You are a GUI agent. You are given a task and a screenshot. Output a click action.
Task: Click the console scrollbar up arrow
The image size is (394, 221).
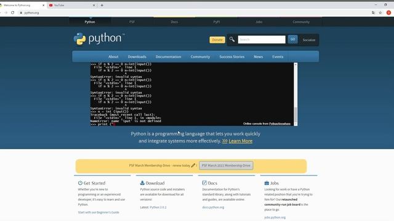295,64
